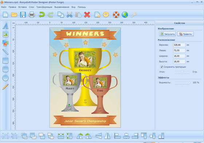This screenshot has height=143, width=204.
Task: Open a file with the folder icon
Action: [14, 15]
